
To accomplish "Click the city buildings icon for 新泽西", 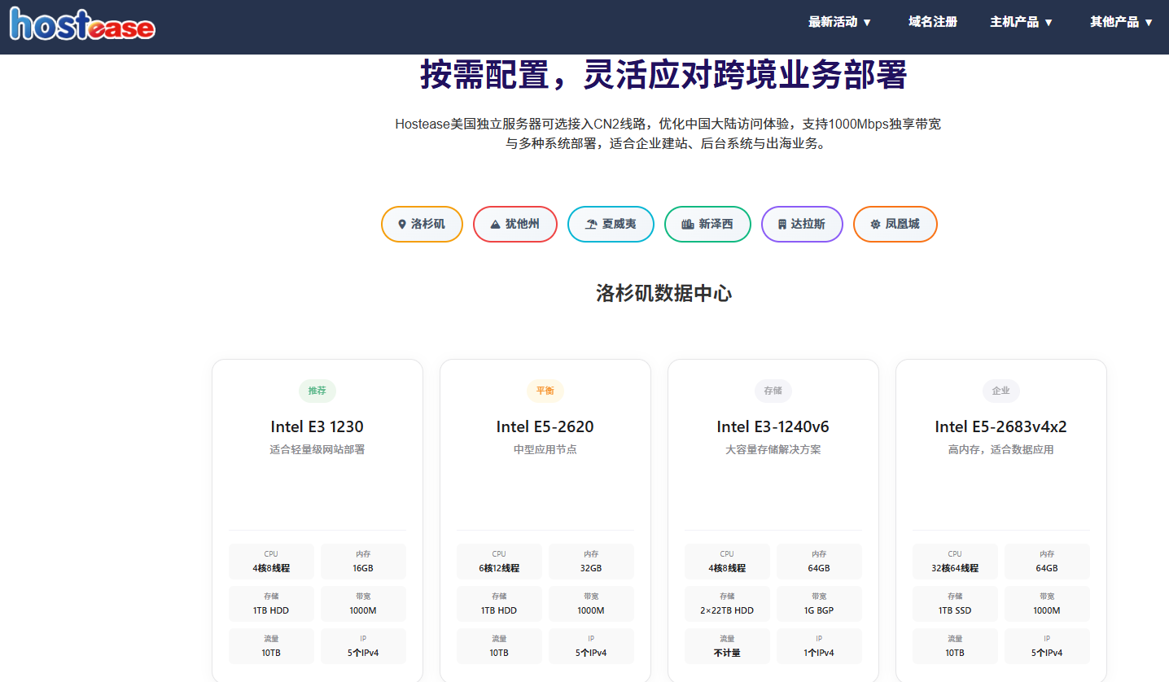I will [x=688, y=225].
